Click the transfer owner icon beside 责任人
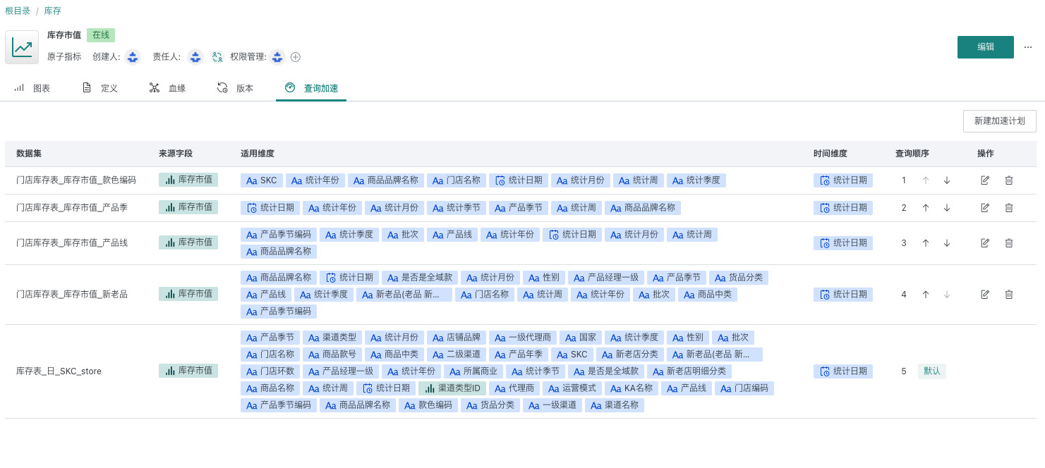Image resolution: width=1045 pixels, height=468 pixels. pos(217,57)
